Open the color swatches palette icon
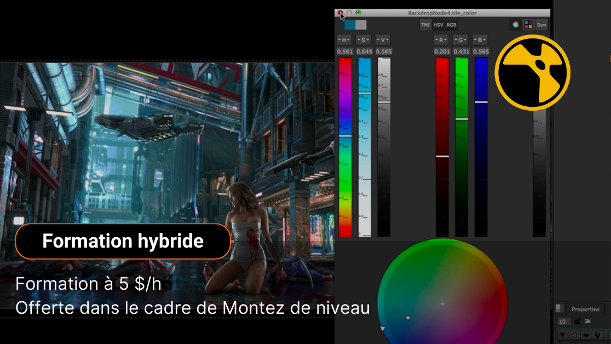The height and width of the screenshot is (344, 611). 528,25
